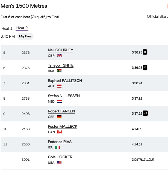This screenshot has width=168, height=170.
Task: Click the Canada flag icon
Action: pyautogui.click(x=60, y=132)
